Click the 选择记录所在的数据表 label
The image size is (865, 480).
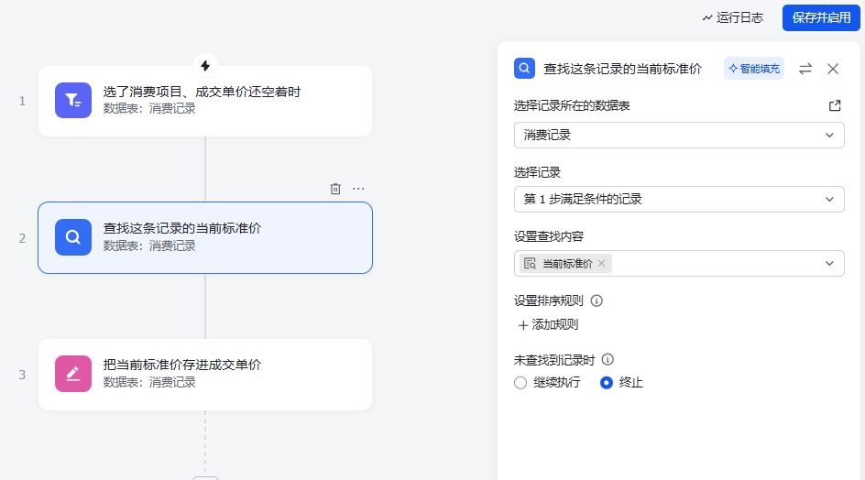pos(572,105)
